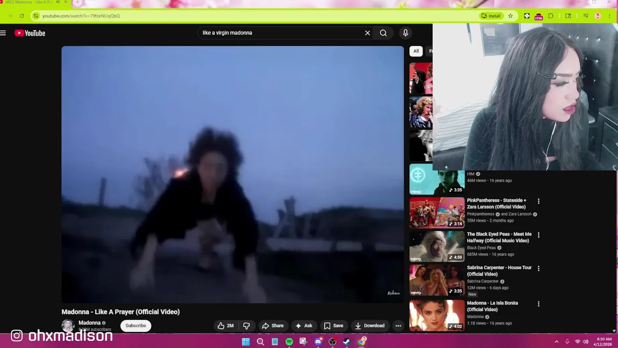Play the Madonna La Isla Bonita thumbnail
The image size is (618, 348).
point(437,315)
